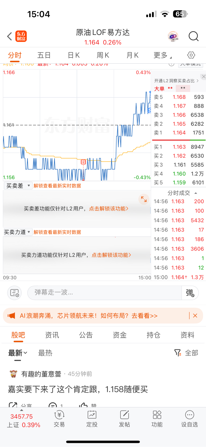
Task: Toggle the 弹 danmaku switch
Action: (190, 293)
